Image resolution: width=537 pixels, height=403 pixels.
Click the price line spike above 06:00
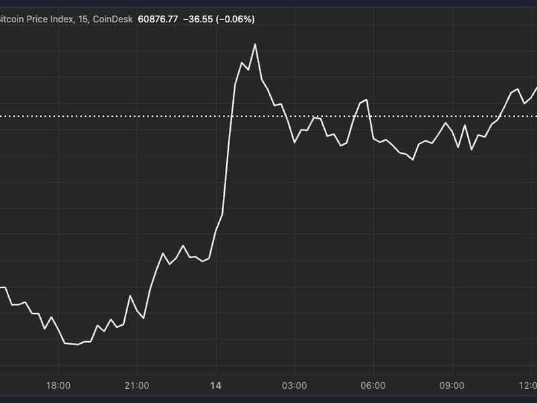(367, 100)
